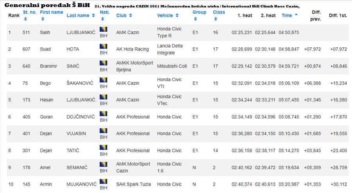Click the flag icon in Goran Dojčinović's row
352x193 pixels.
pyautogui.click(x=104, y=114)
